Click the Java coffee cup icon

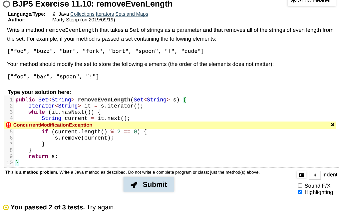[54, 14]
